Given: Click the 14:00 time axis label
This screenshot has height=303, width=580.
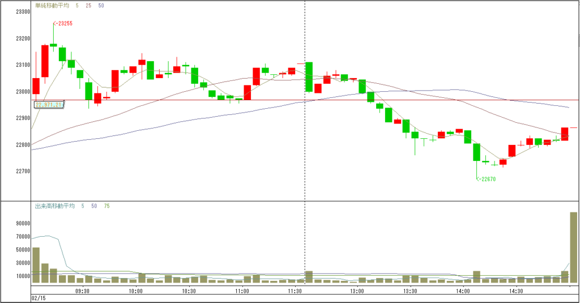Looking at the screenshot, I should [x=463, y=291].
